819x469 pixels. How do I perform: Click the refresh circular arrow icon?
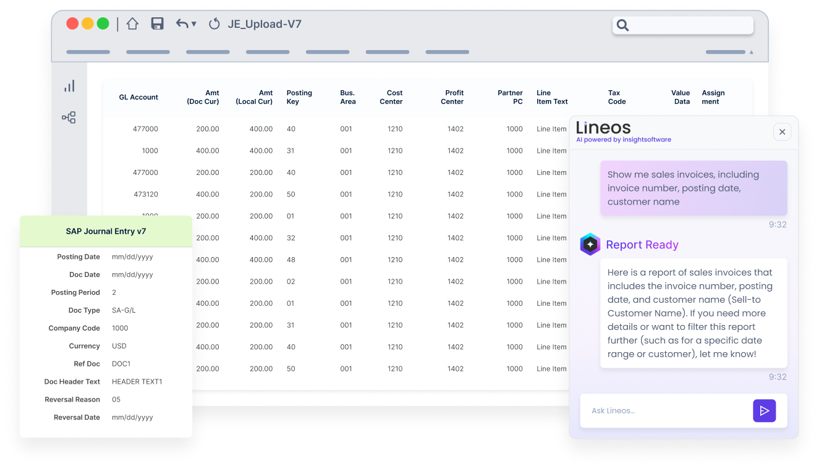[x=214, y=24]
